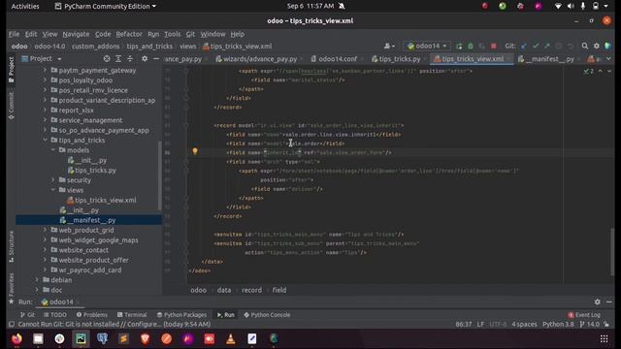
Task: Click tool window quick-access icon in status bar
Action: pos(12,325)
